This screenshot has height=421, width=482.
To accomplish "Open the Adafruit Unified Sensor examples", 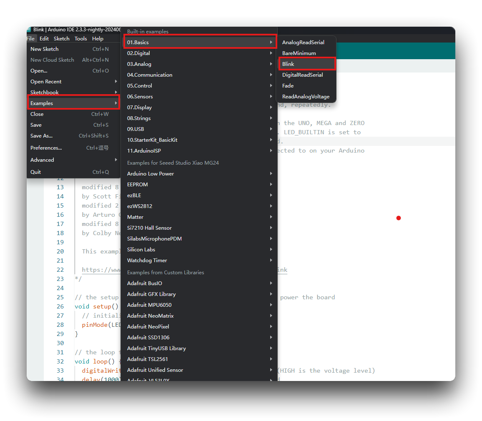I will click(199, 370).
